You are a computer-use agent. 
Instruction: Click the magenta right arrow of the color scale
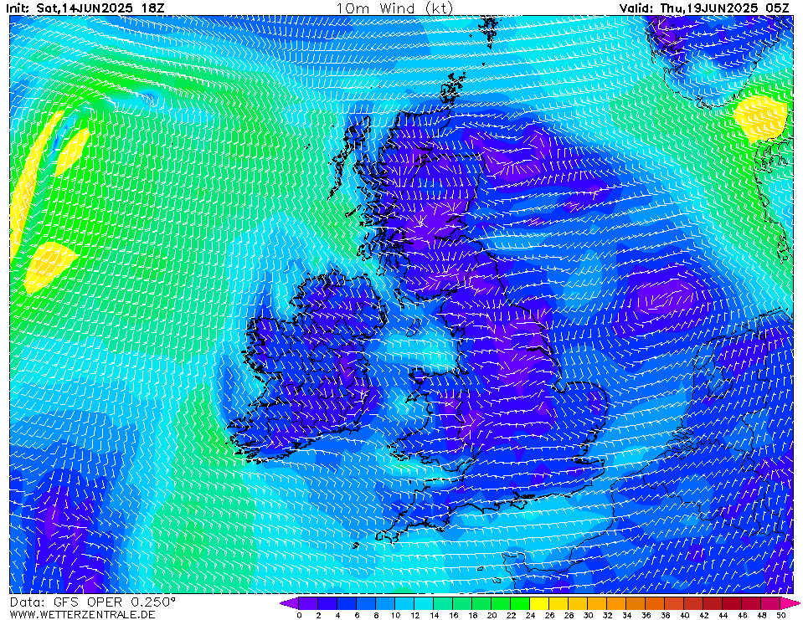point(790,603)
